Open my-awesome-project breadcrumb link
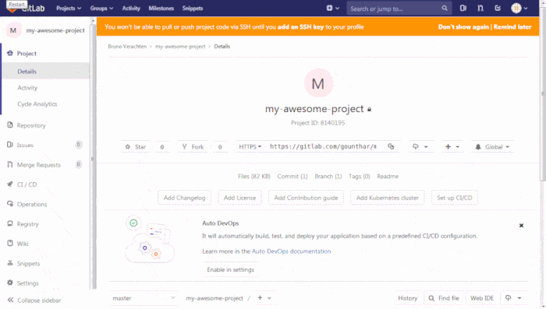 click(x=180, y=46)
